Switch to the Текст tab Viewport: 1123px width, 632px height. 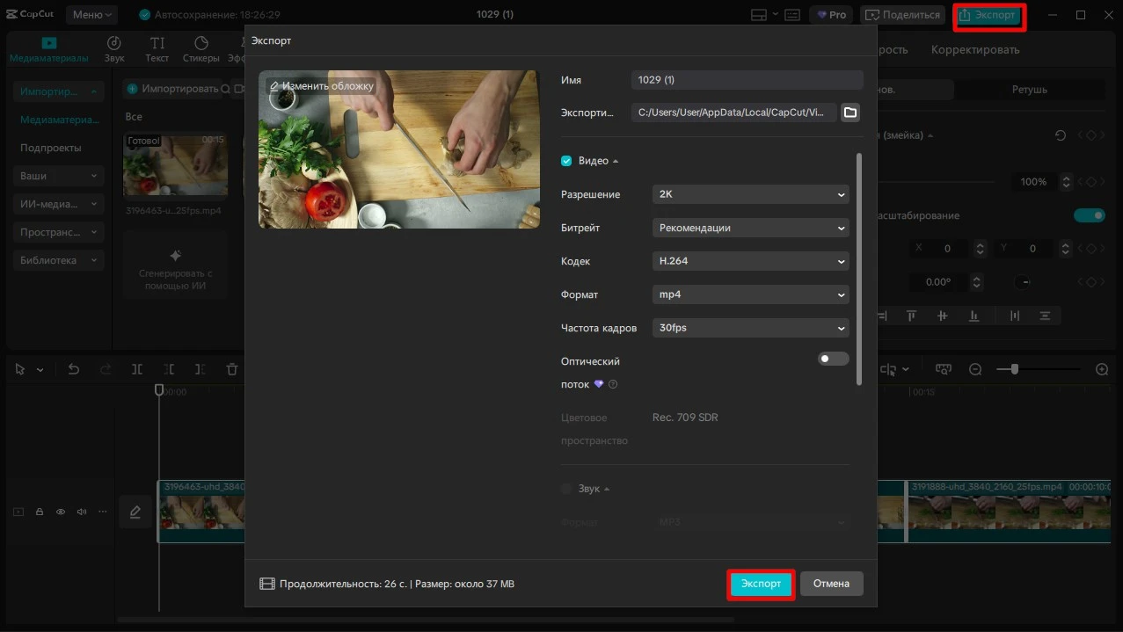tap(157, 49)
